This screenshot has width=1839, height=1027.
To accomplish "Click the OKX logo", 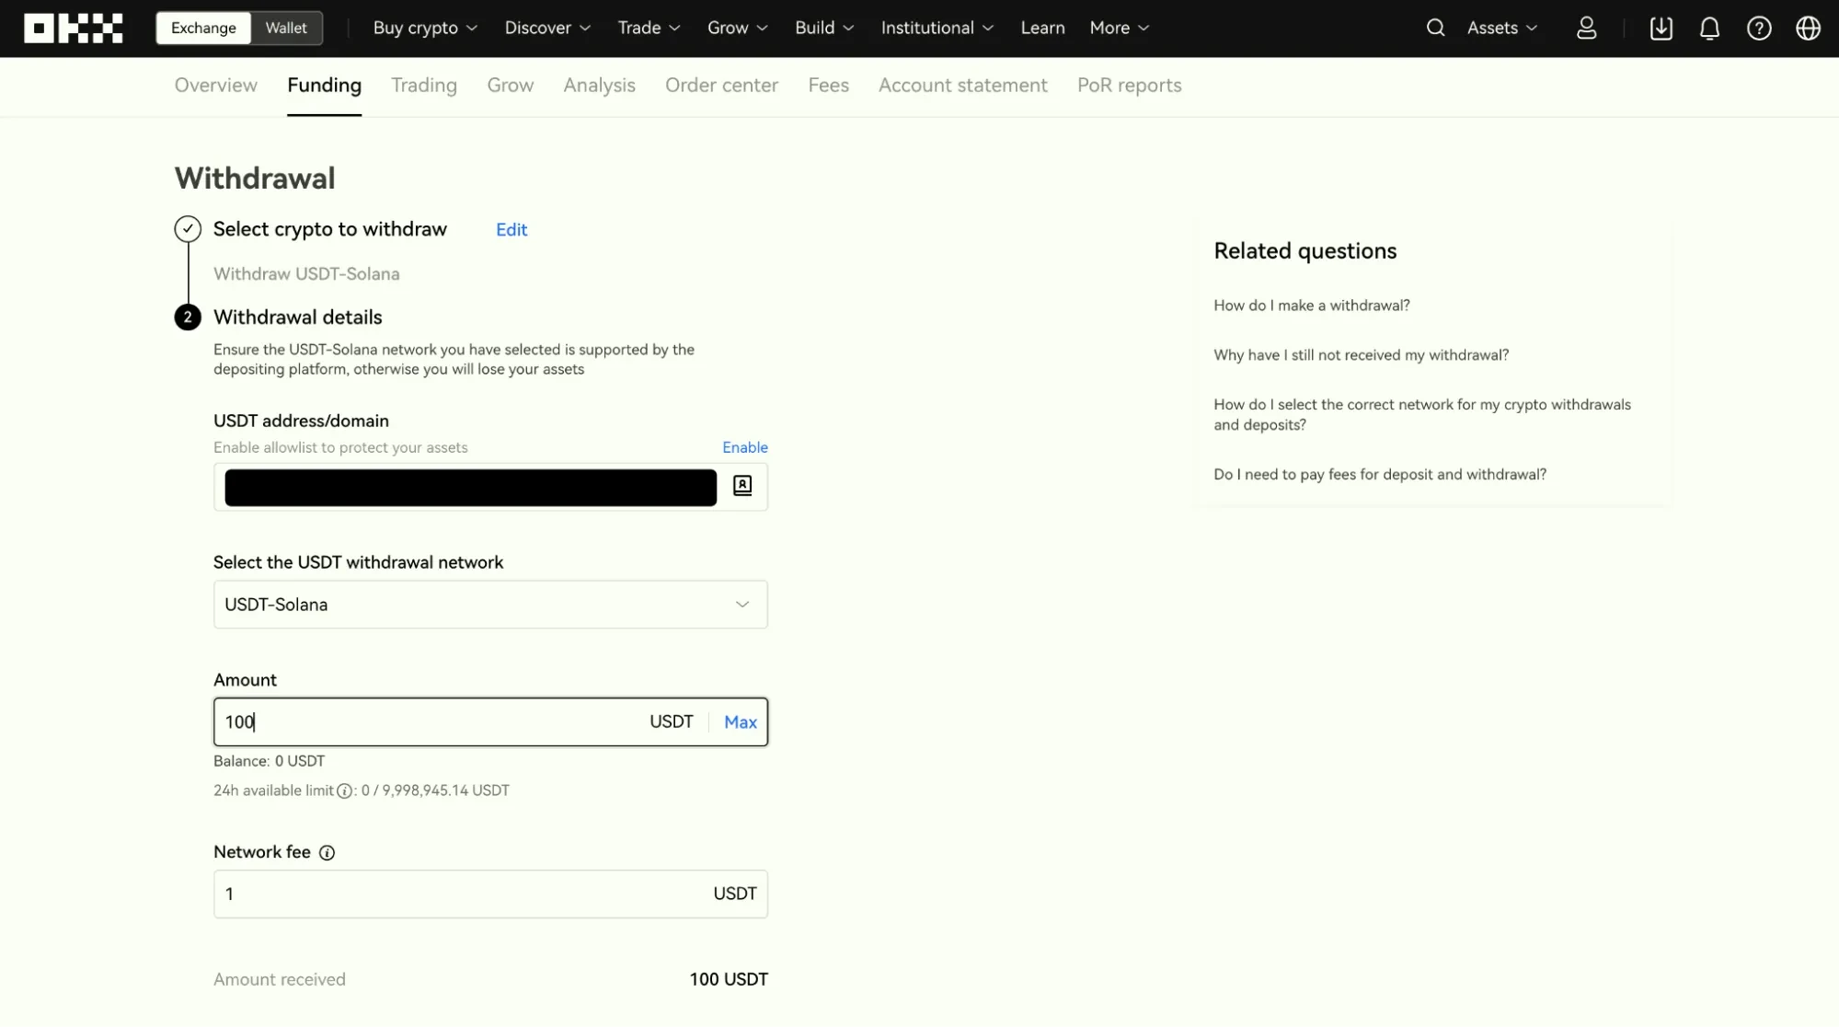I will point(74,29).
